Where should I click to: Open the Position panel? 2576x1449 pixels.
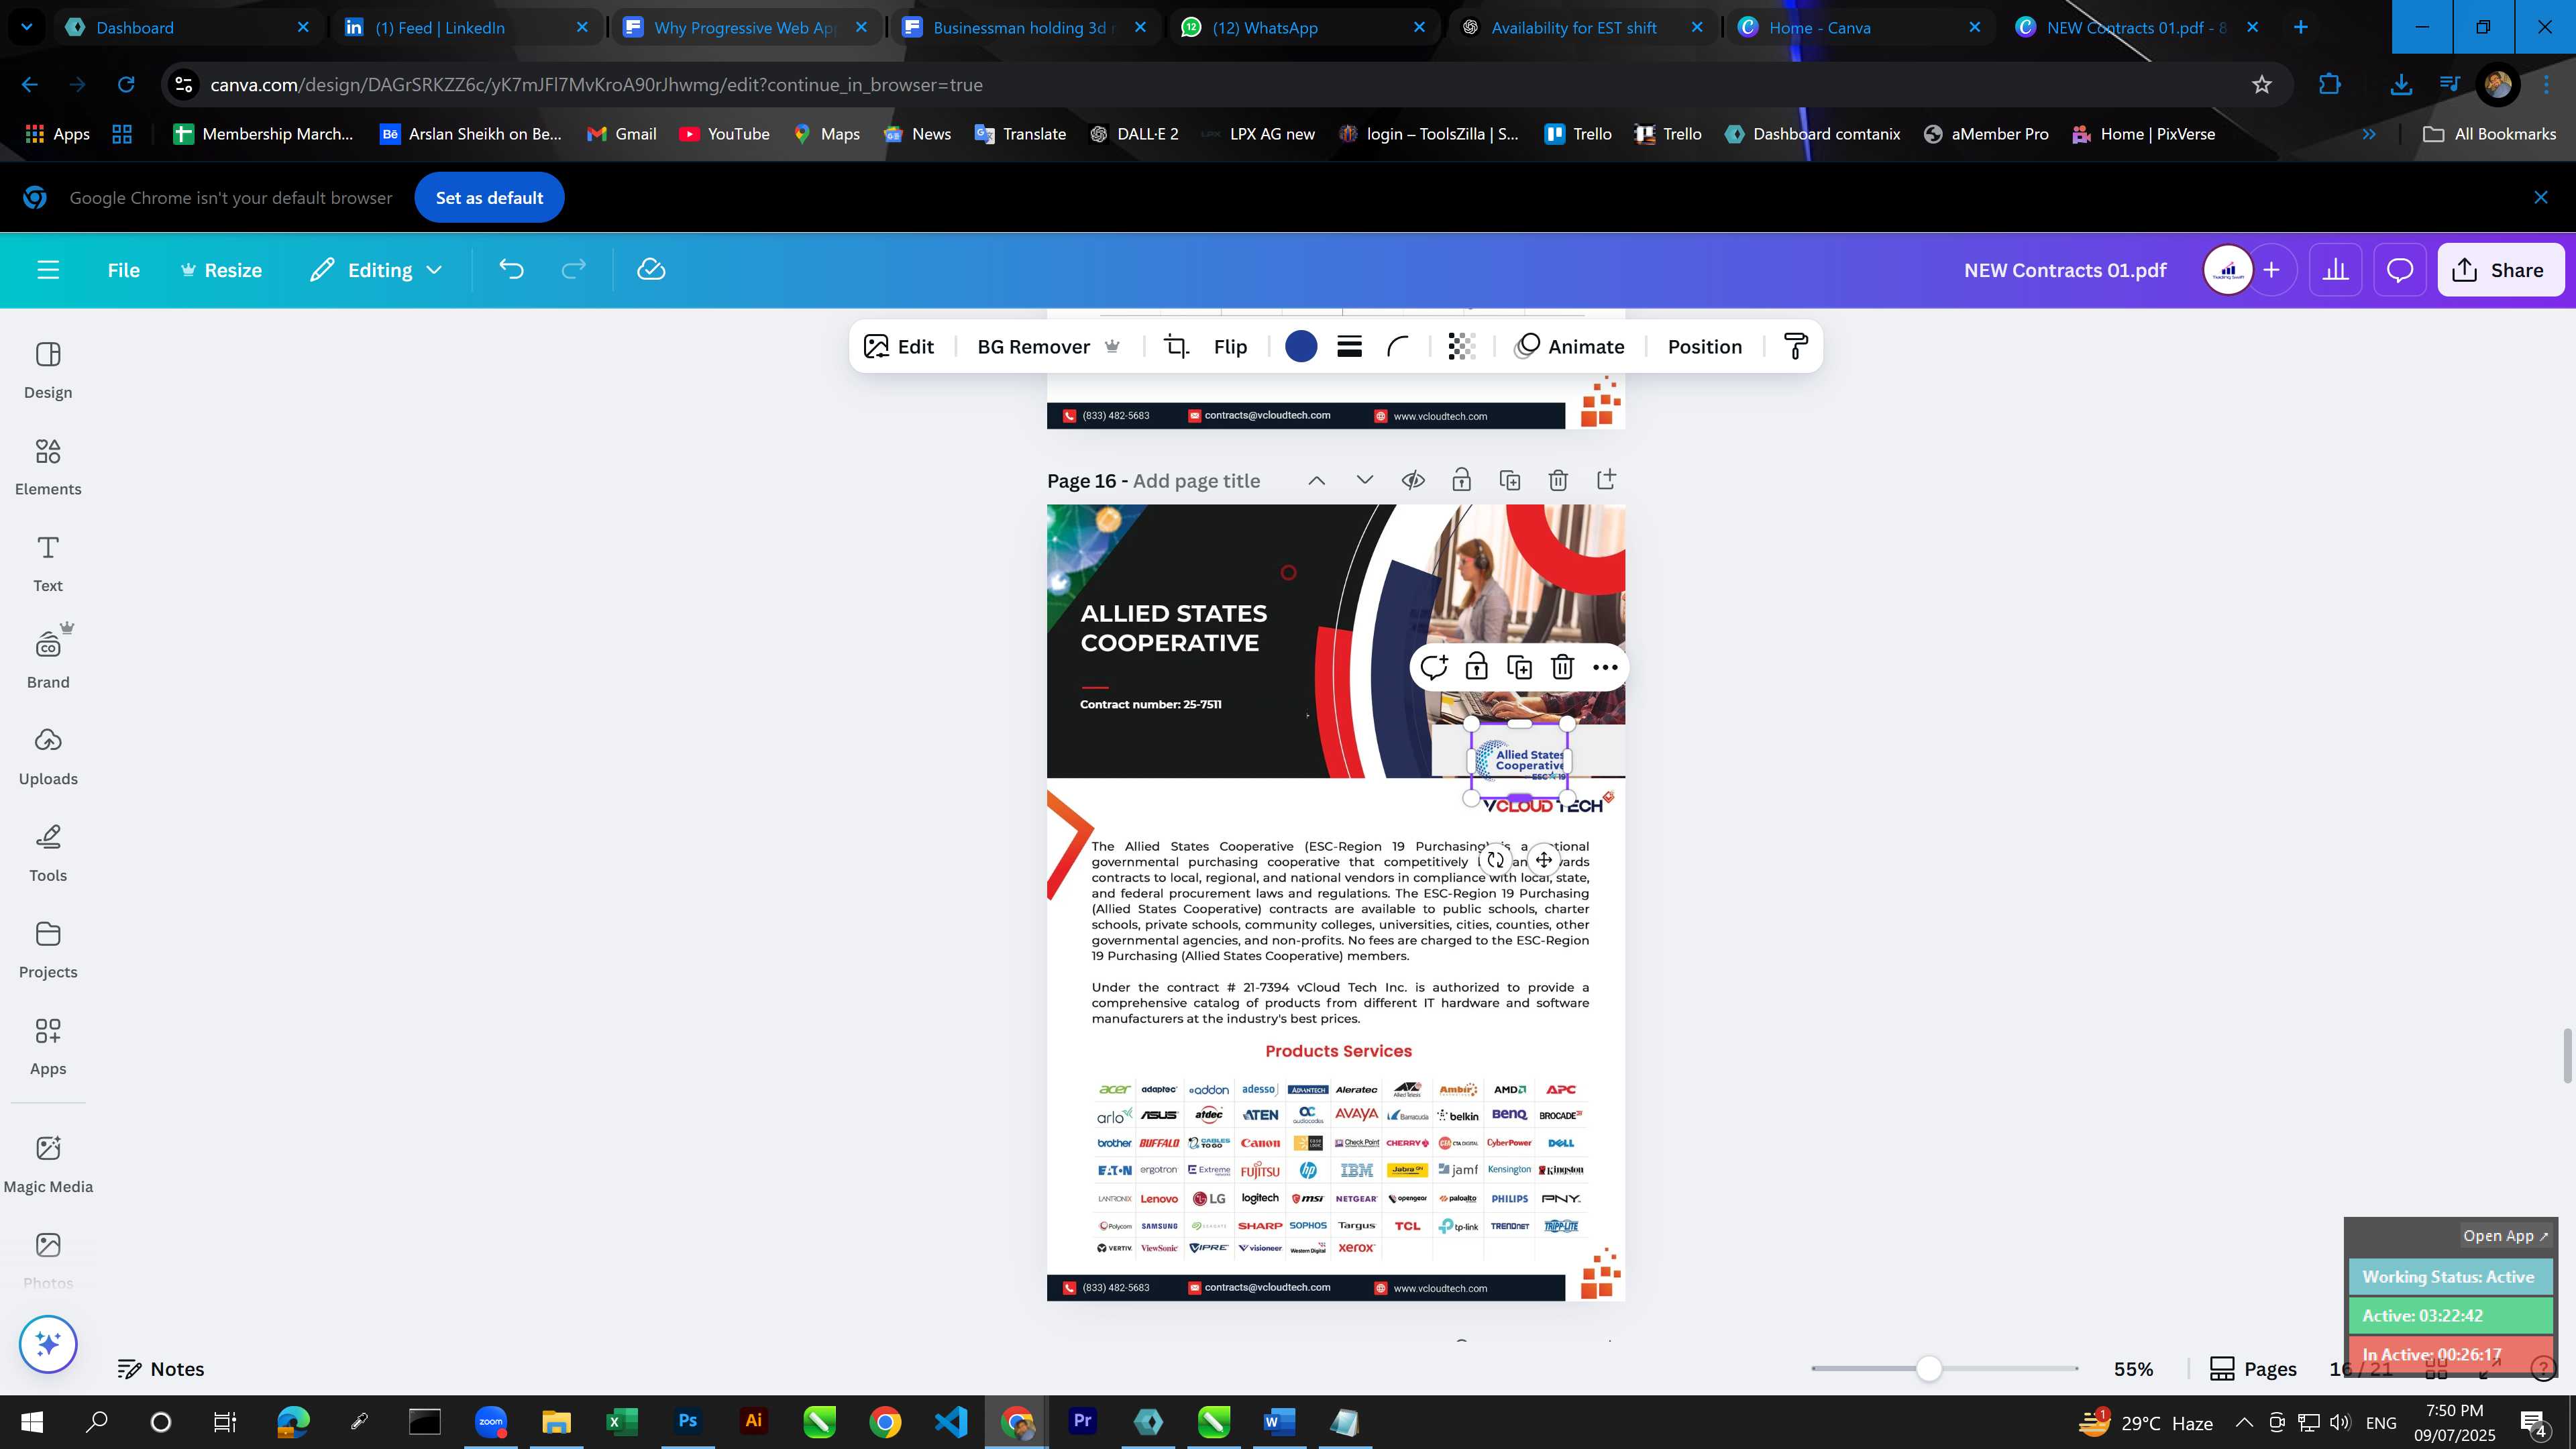pos(1704,347)
